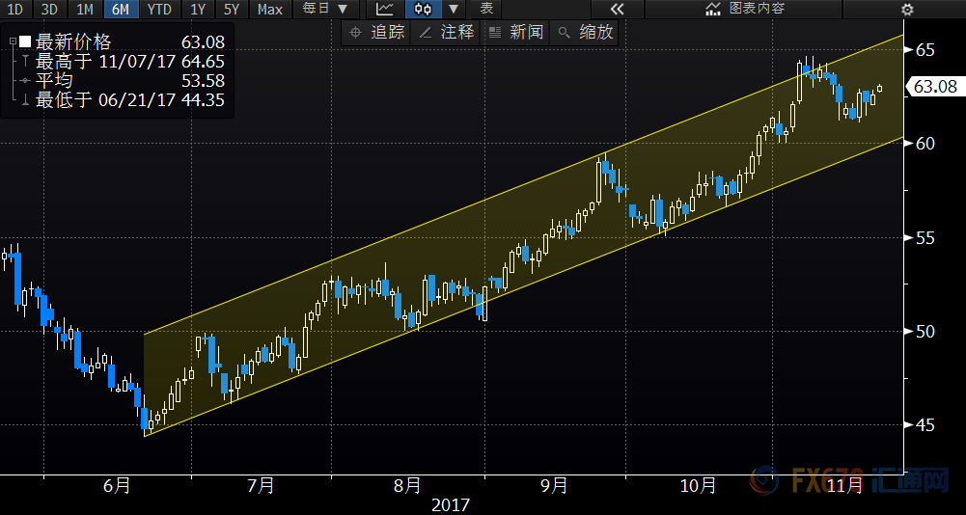
Task: Click the double-left collapse arrows icon
Action: pos(616,10)
